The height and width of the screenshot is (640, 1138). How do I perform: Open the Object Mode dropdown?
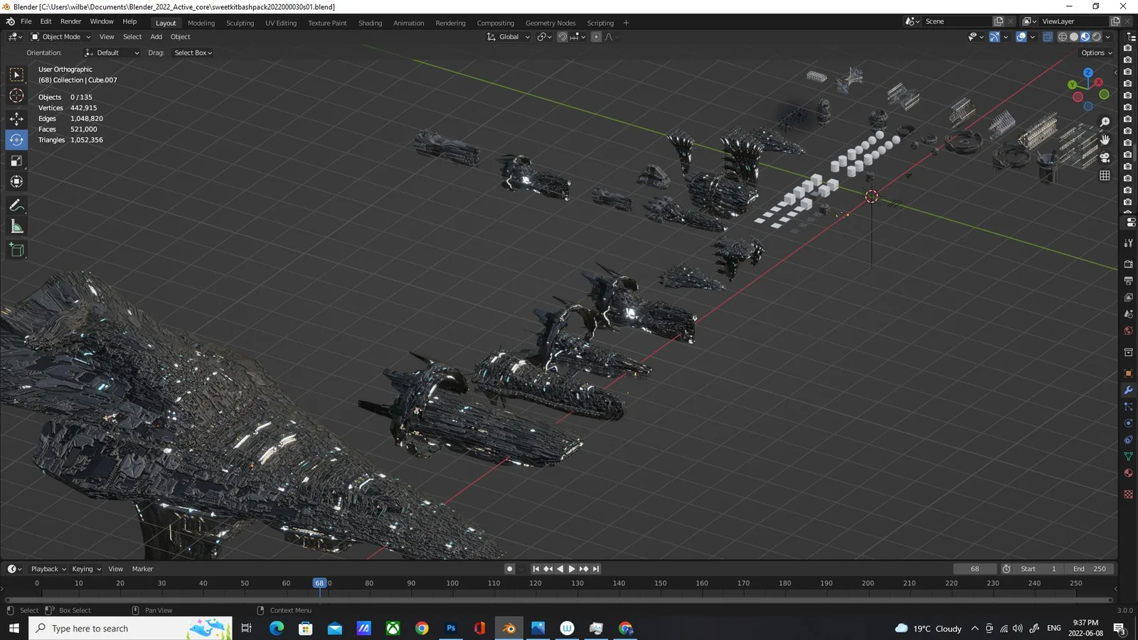[60, 36]
